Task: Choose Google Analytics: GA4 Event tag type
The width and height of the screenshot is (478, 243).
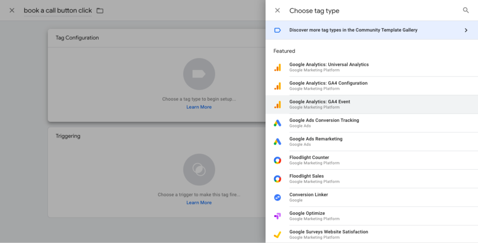Action: tap(372, 104)
